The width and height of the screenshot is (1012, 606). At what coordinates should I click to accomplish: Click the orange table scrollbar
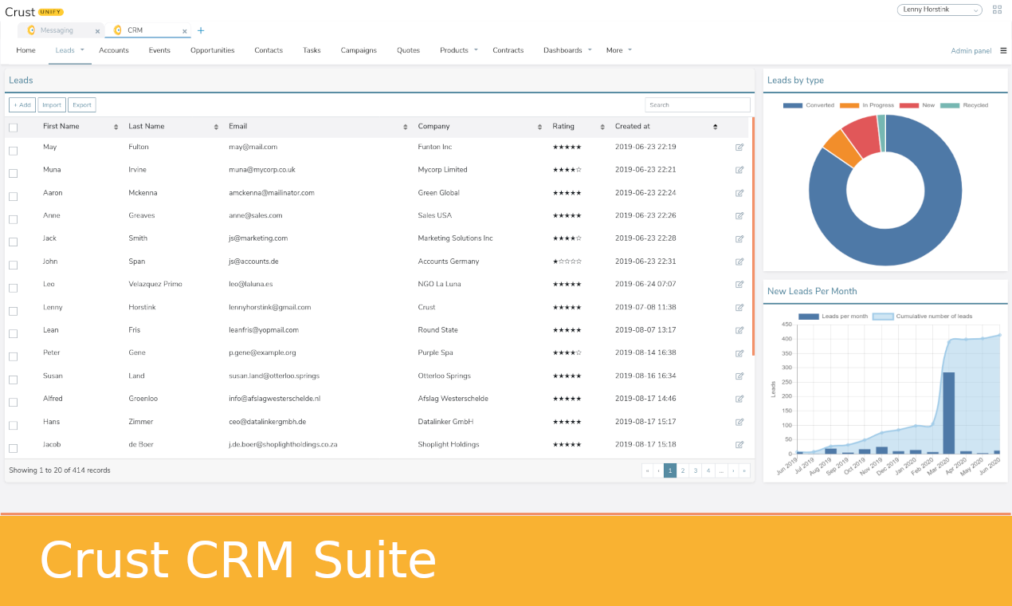[753, 236]
